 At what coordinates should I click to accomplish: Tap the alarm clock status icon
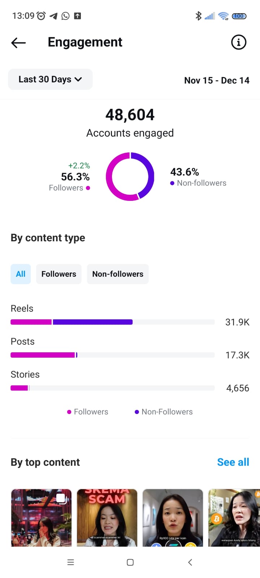coord(42,16)
